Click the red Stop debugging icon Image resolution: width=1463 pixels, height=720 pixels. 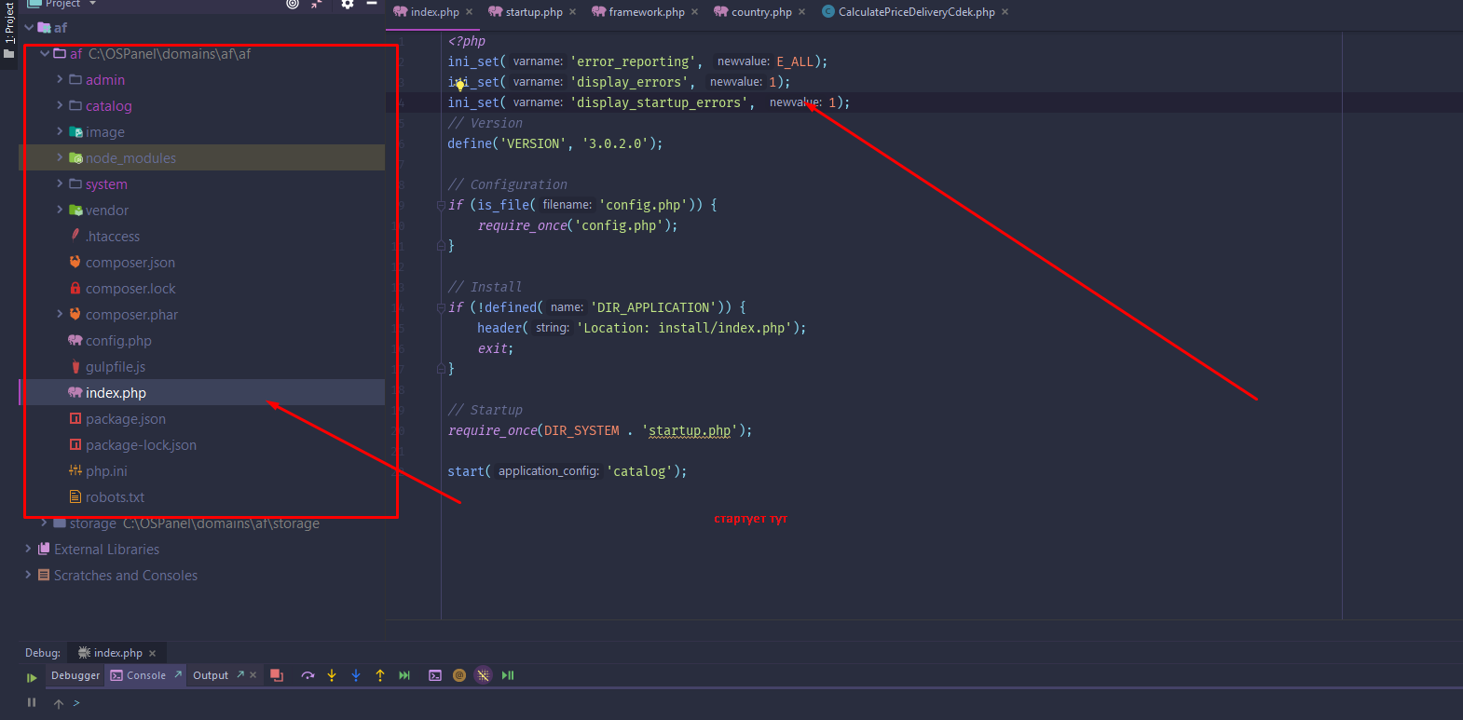click(277, 675)
